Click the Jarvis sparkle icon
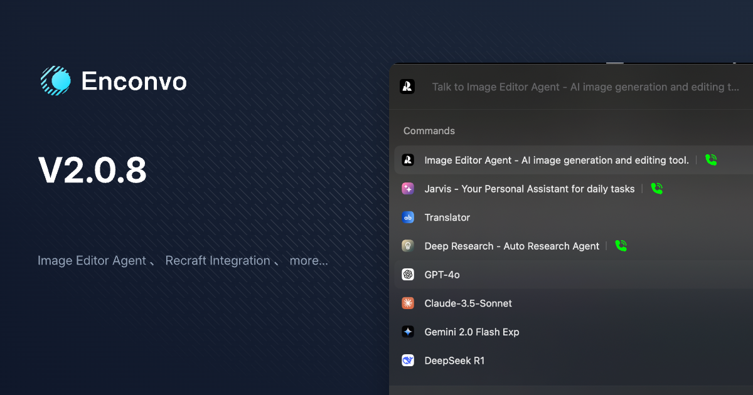Image resolution: width=753 pixels, height=395 pixels. (408, 189)
